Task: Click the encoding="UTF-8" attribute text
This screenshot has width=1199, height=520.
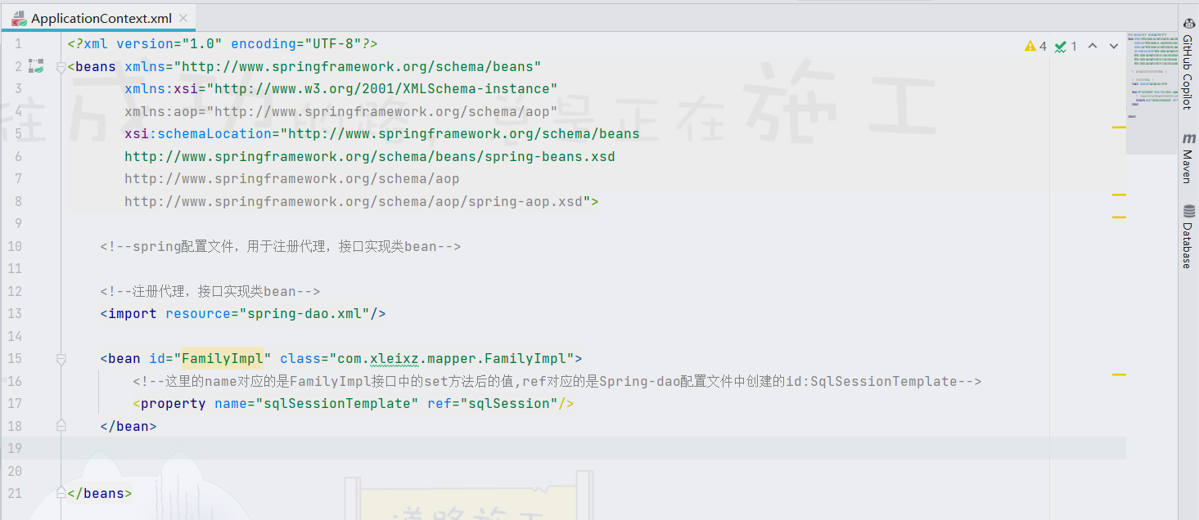Action: 296,44
